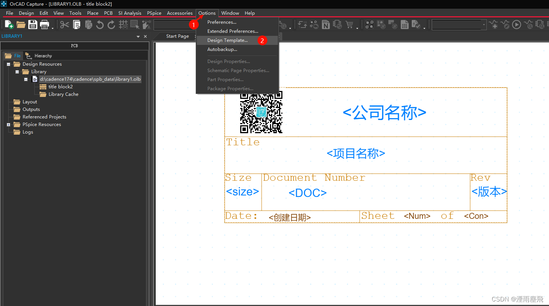Copy selection with the Copy icon
The image size is (549, 306).
[x=77, y=24]
